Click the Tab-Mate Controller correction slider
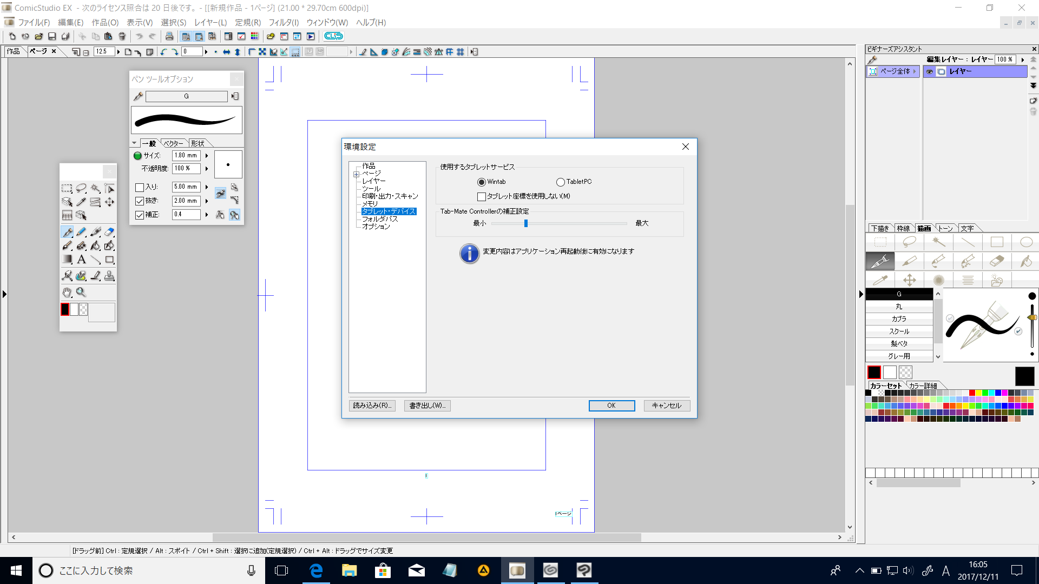Viewport: 1039px width, 584px height. [x=525, y=223]
